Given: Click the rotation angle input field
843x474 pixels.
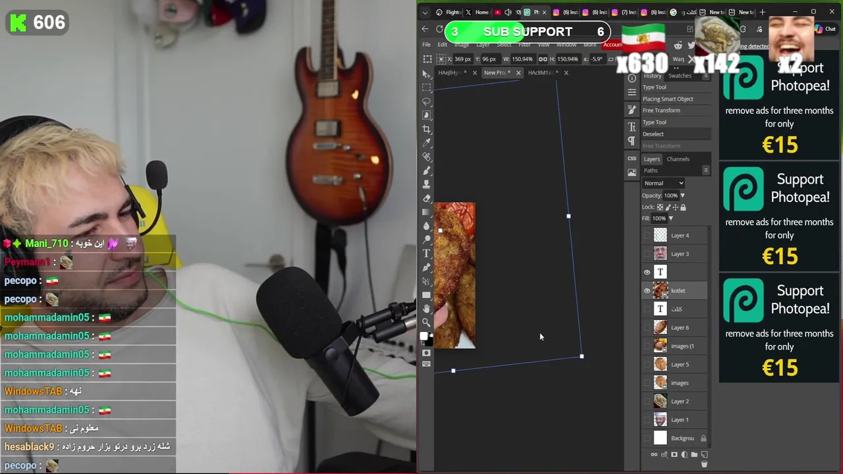Looking at the screenshot, I should click(597, 59).
